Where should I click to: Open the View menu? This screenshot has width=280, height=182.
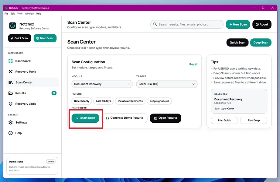coord(20,14)
